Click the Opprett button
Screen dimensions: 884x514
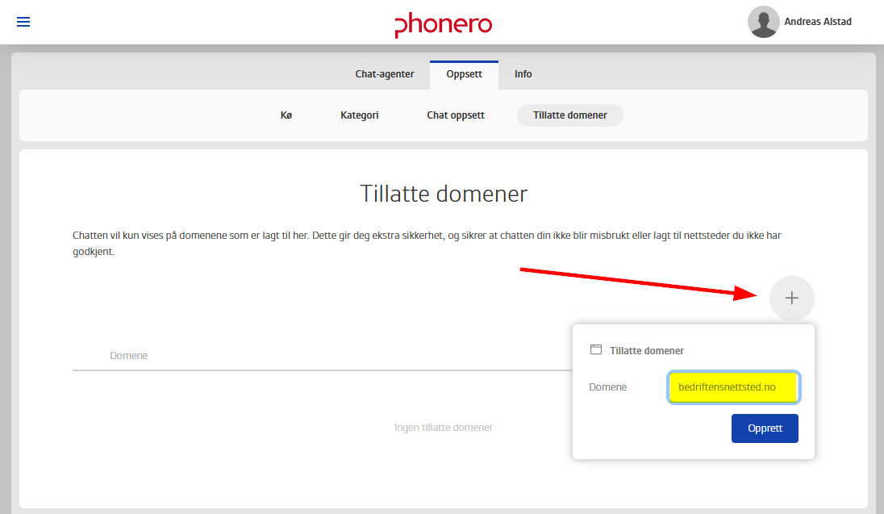tap(765, 428)
